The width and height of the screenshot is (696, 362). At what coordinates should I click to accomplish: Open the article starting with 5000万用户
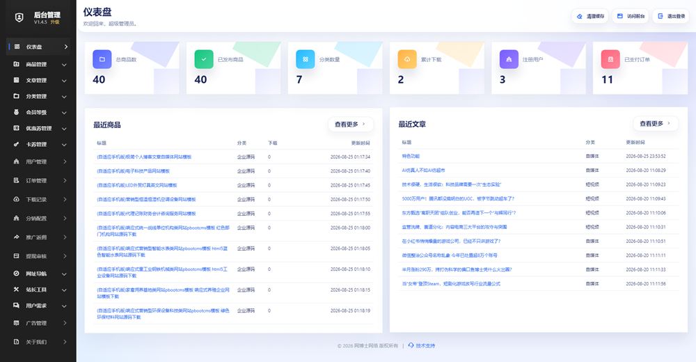(x=458, y=198)
